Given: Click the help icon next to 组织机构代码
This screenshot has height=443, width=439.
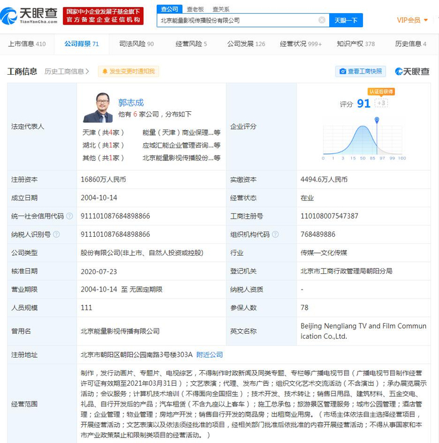Looking at the screenshot, I should [x=275, y=234].
